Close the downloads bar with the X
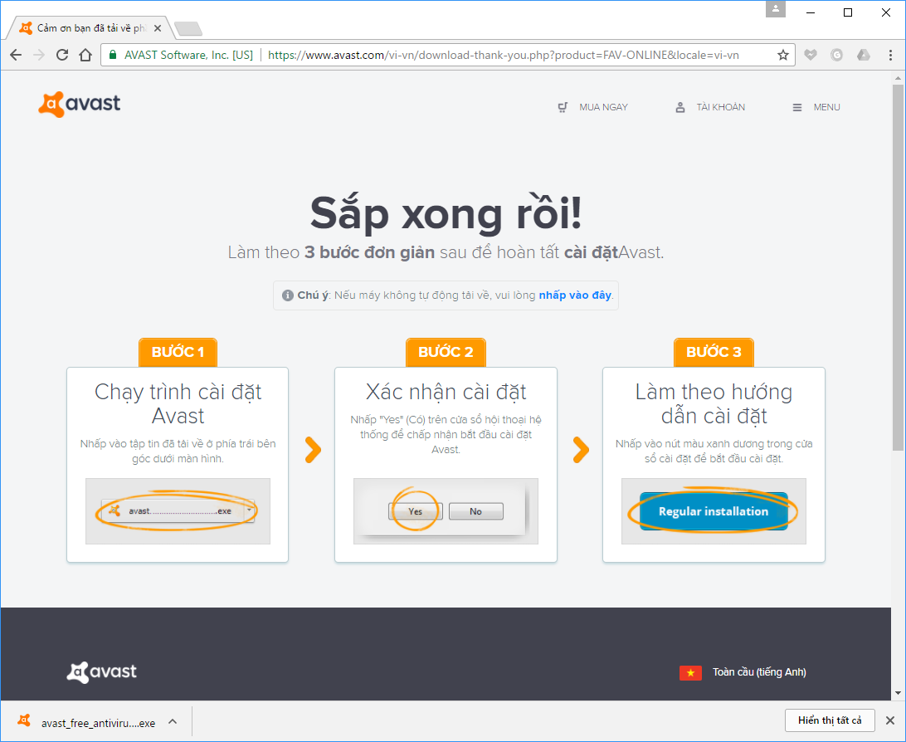Viewport: 906px width, 742px height. point(890,720)
